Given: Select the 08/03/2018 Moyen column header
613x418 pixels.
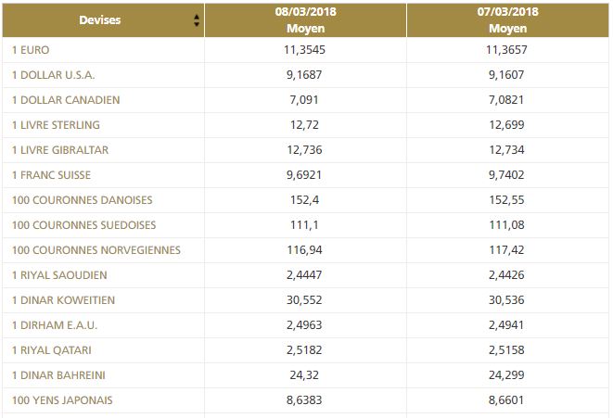Looking at the screenshot, I should pos(304,19).
